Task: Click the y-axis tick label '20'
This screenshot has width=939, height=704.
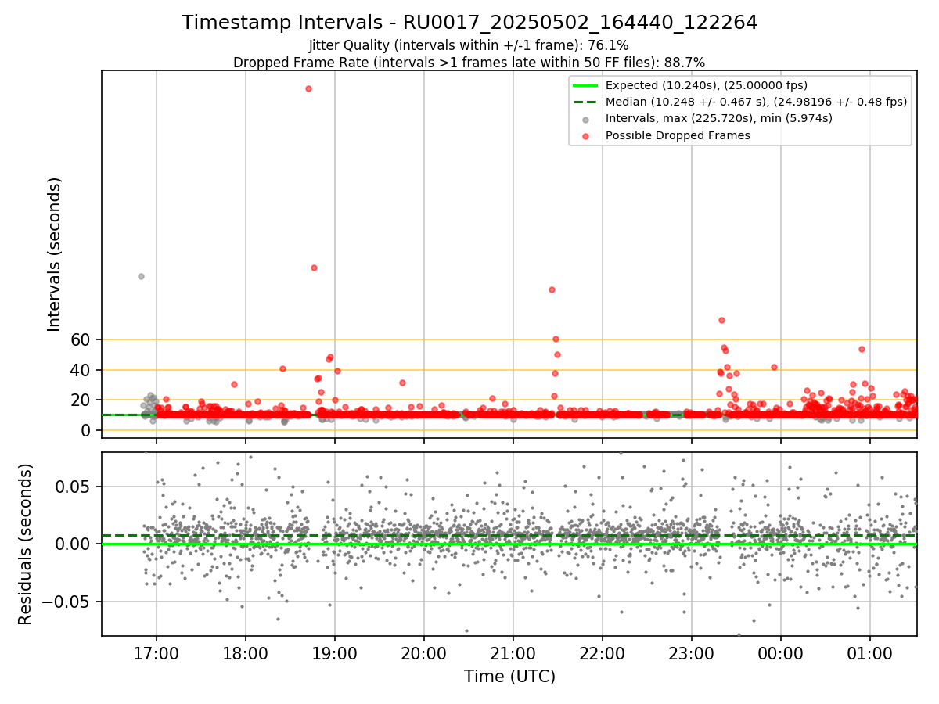Action: coord(81,400)
